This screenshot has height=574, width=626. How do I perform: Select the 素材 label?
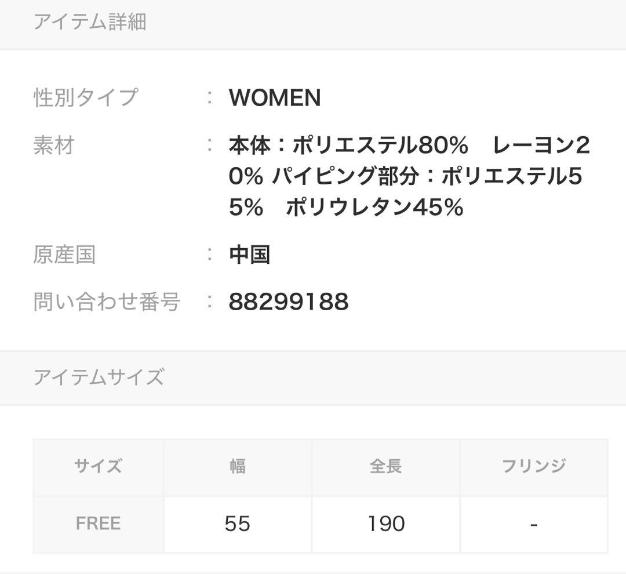(x=54, y=146)
